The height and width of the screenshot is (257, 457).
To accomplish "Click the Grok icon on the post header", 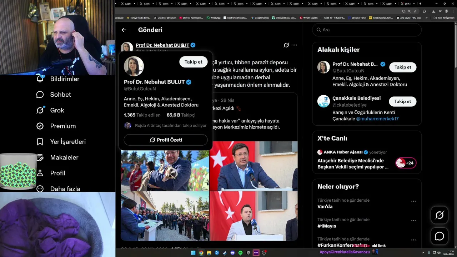I will pos(286,45).
